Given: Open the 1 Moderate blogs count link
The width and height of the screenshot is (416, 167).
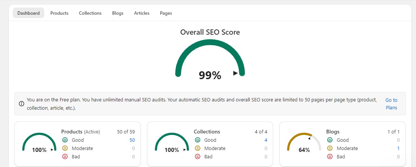Looking at the screenshot, I should point(398,148).
